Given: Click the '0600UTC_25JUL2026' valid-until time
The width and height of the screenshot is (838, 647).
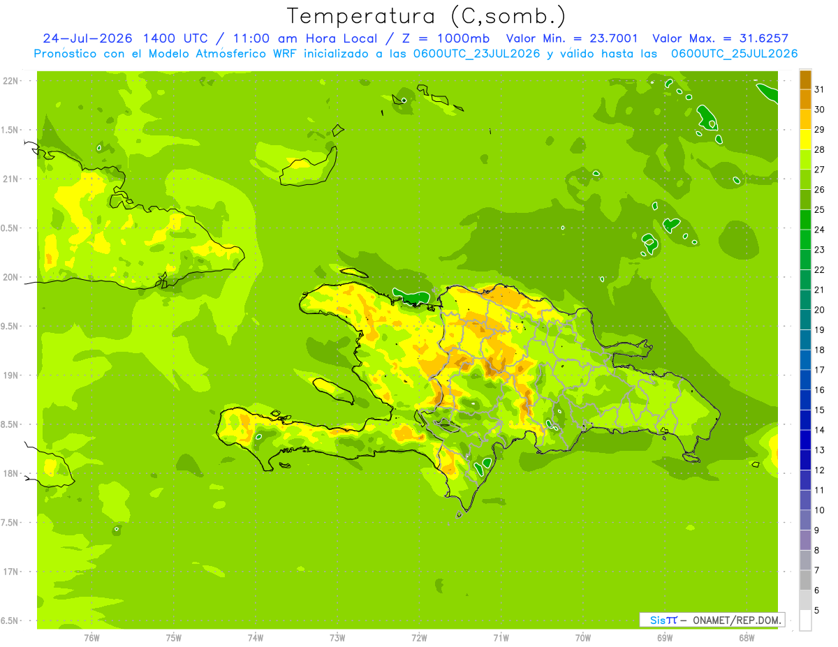Looking at the screenshot, I should [734, 54].
